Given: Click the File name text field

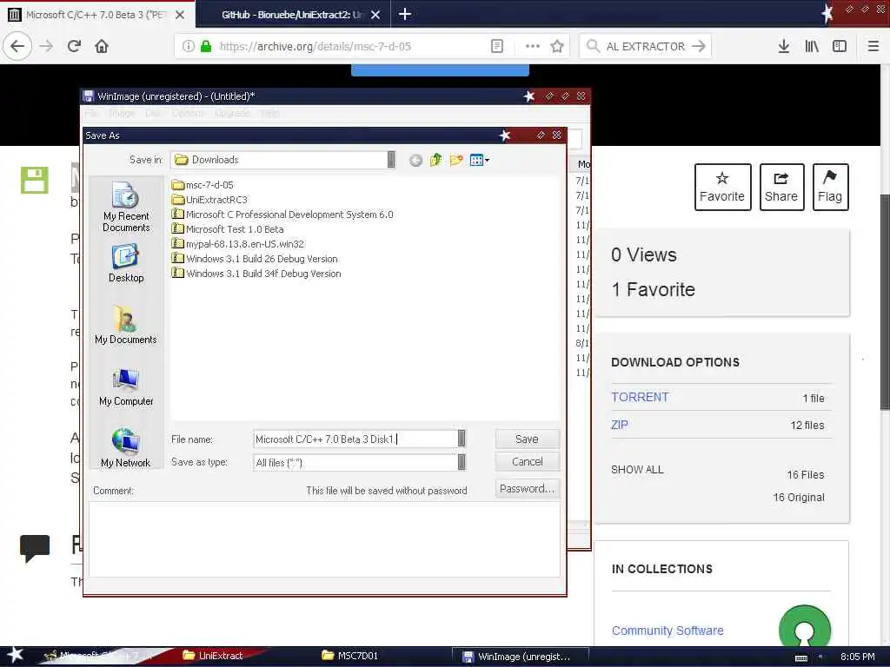Looking at the screenshot, I should (x=355, y=439).
